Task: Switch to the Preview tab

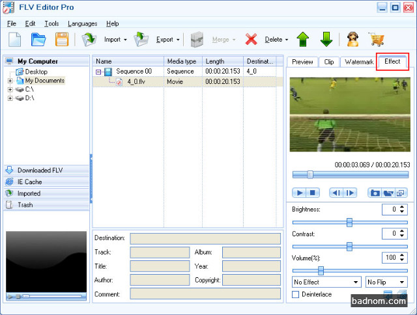Action: tap(302, 62)
